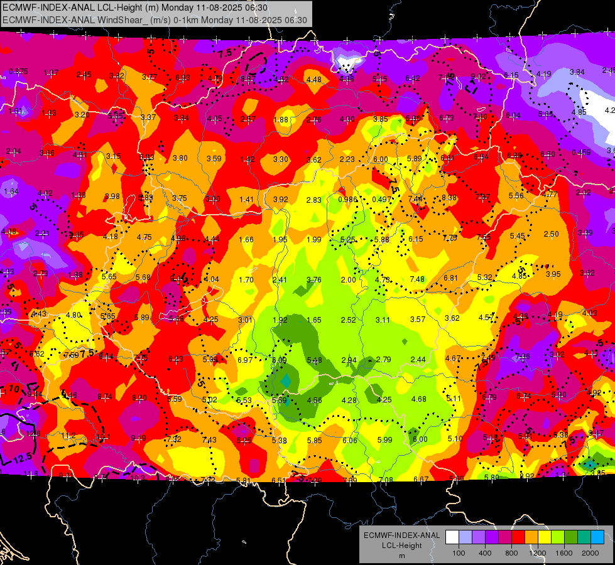Click the WindShear 0-1km header title line

click(x=155, y=20)
